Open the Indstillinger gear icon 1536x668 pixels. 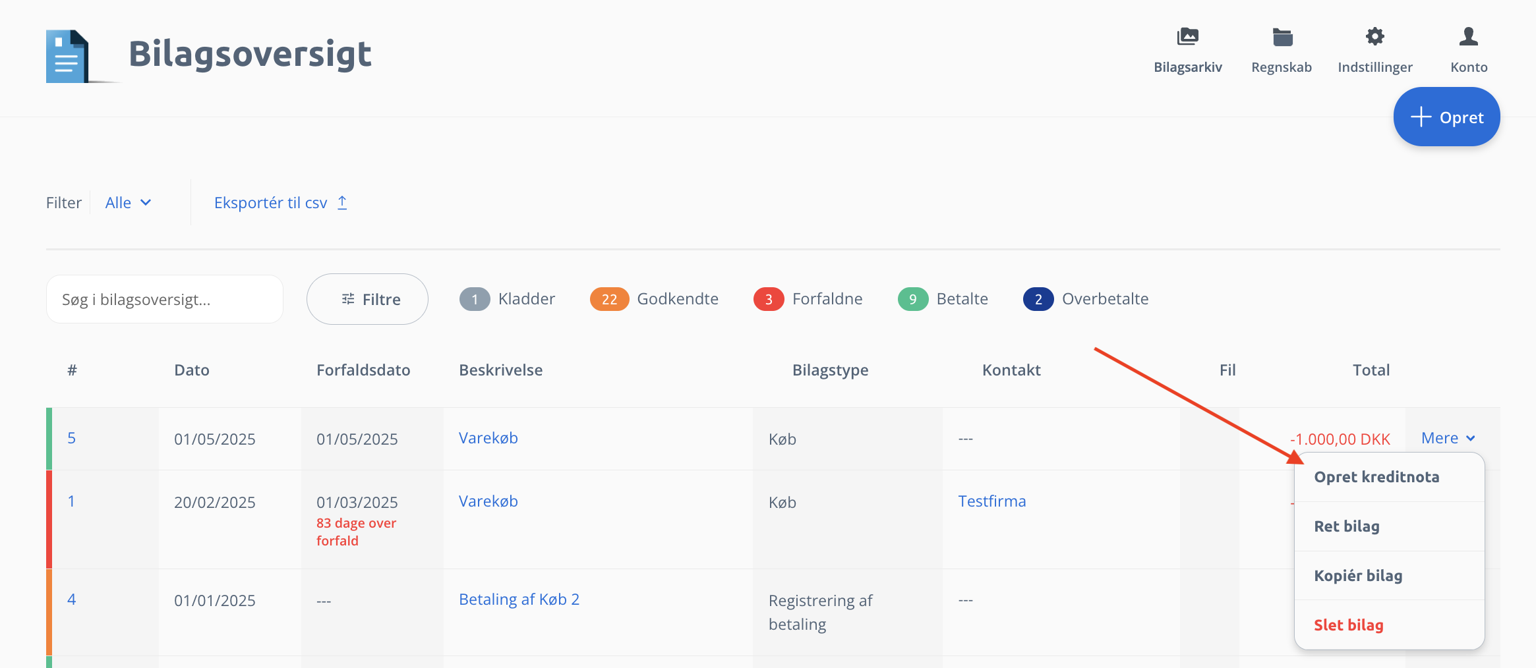point(1374,37)
